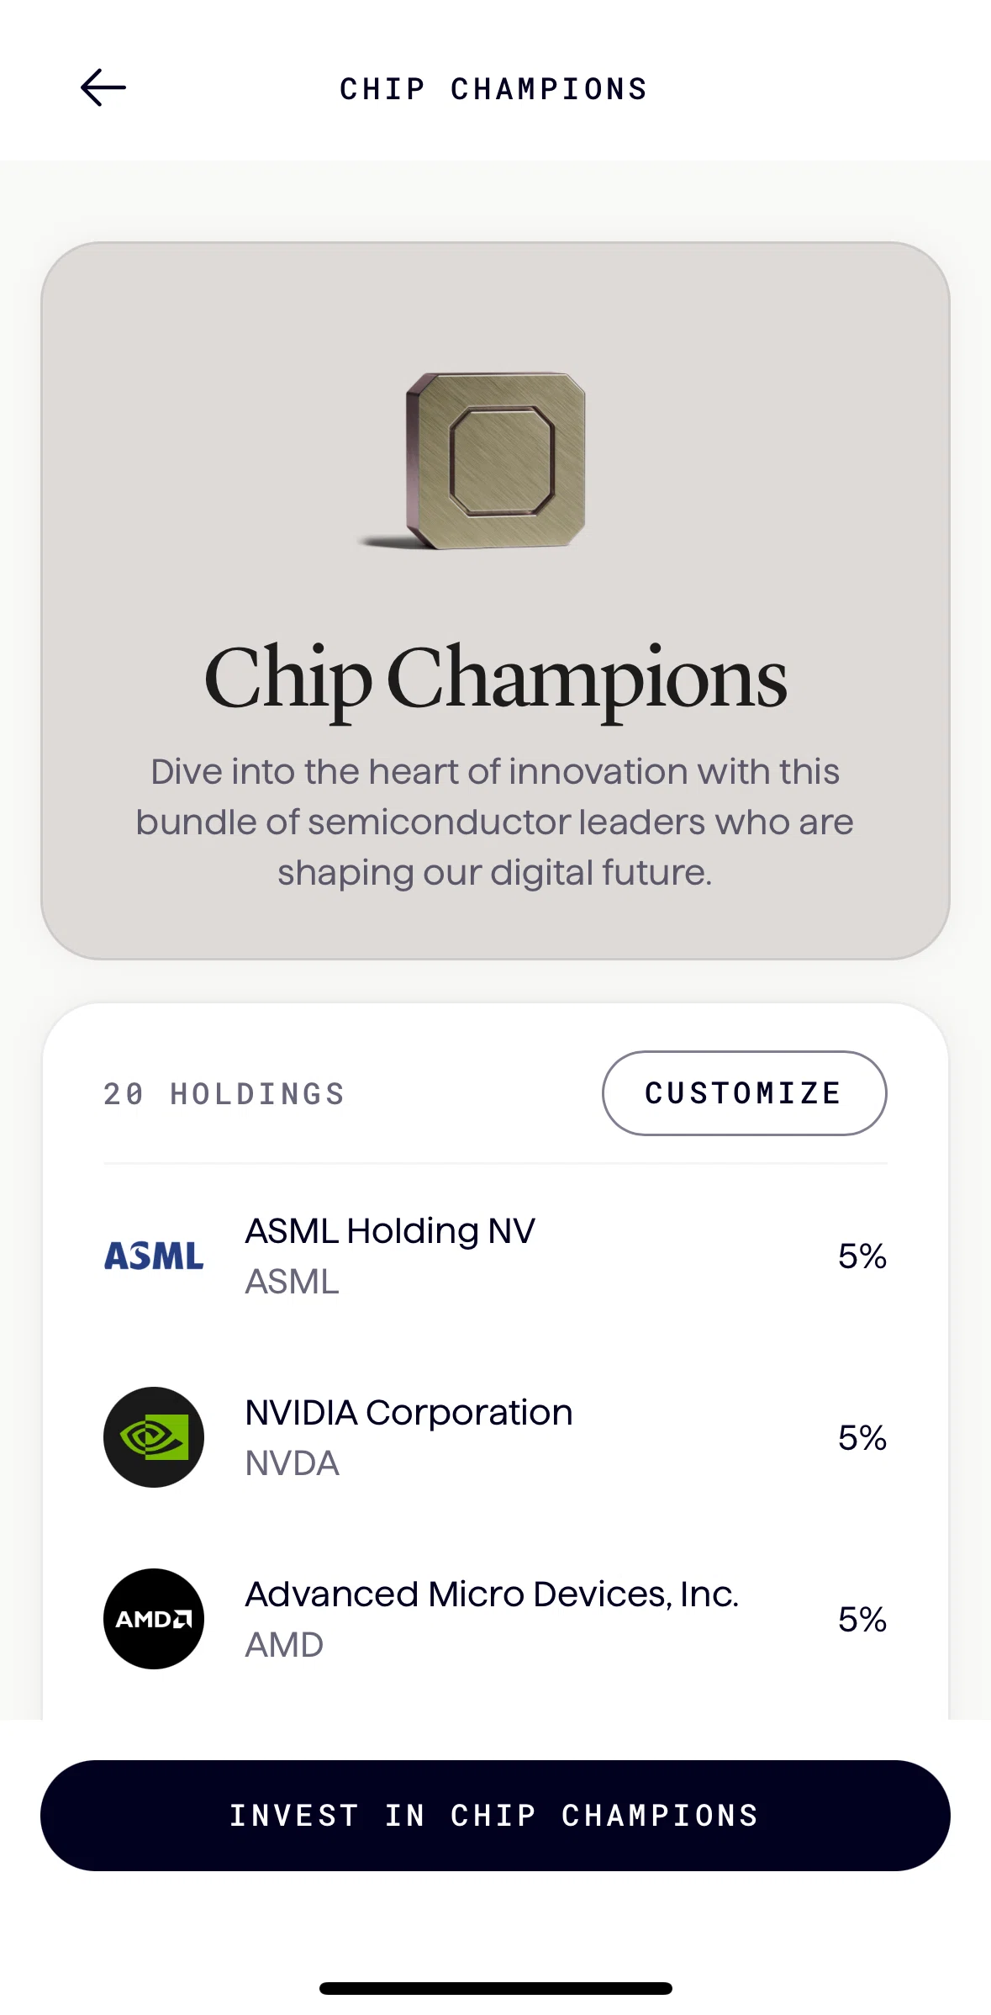The height and width of the screenshot is (2015, 991).
Task: Click the NVDA ticker symbol
Action: click(292, 1463)
